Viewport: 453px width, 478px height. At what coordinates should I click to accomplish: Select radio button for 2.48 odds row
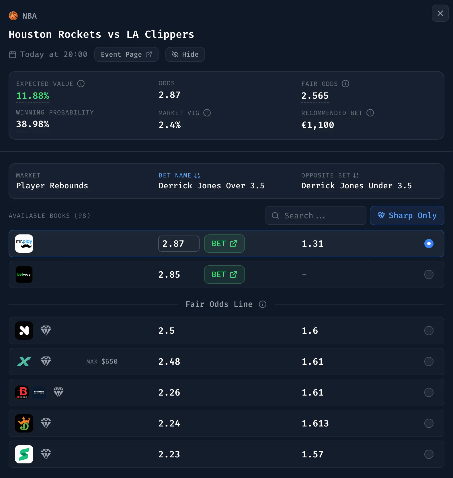[x=429, y=362]
